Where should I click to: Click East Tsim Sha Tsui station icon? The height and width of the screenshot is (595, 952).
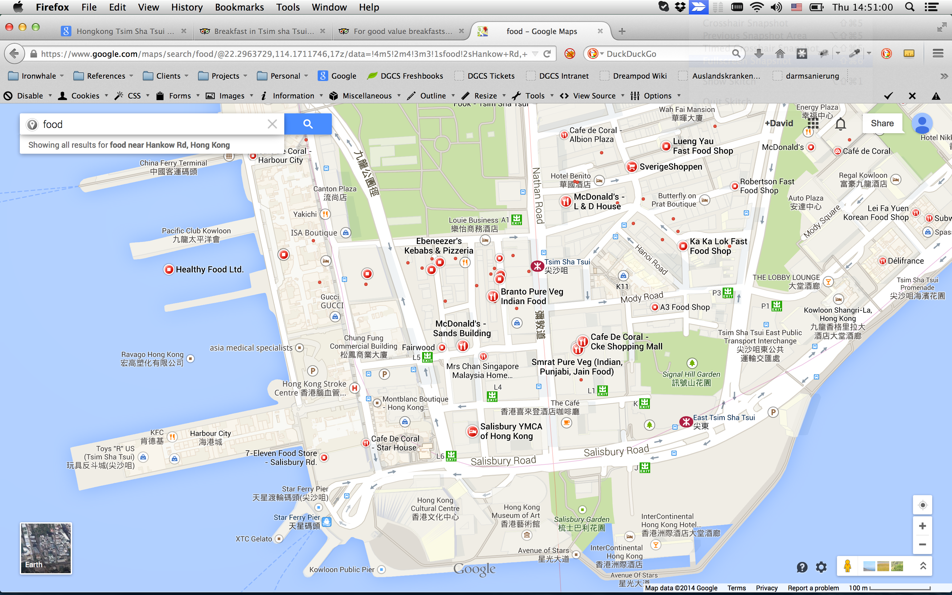coord(686,422)
